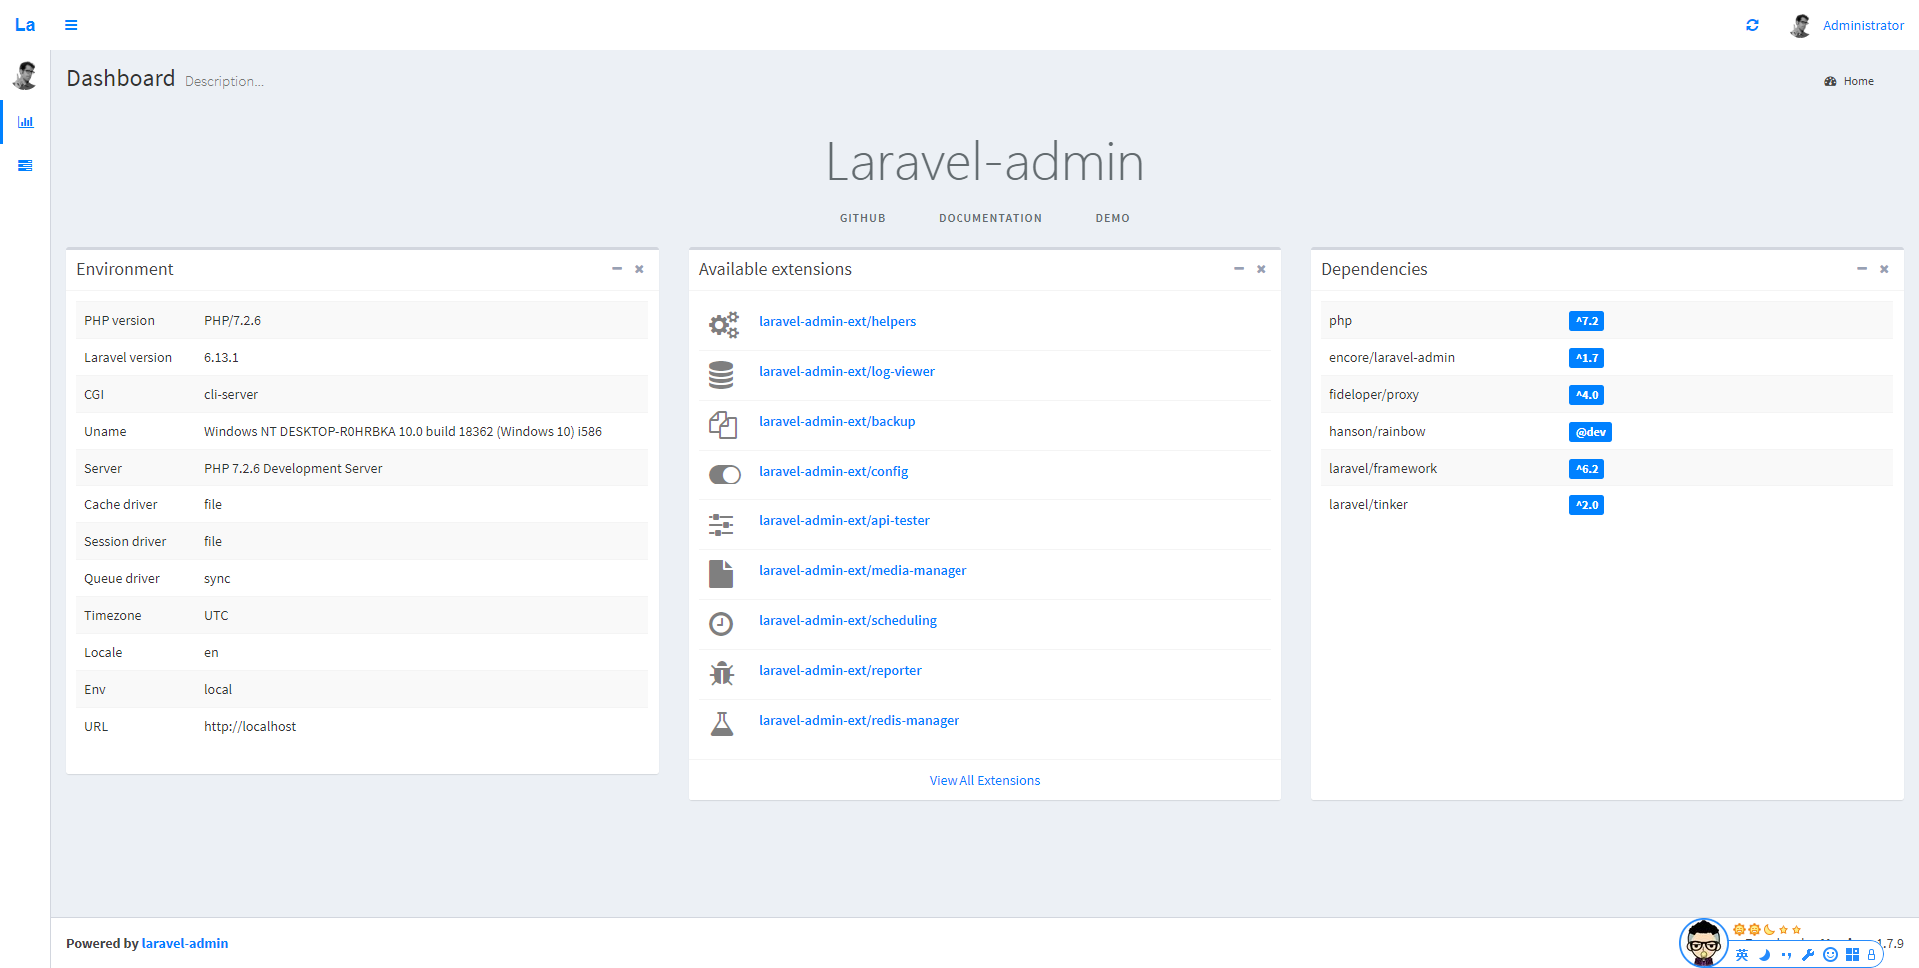Viewport: 1919px width, 968px height.
Task: Click the toggle icon for config extension
Action: [x=725, y=475]
